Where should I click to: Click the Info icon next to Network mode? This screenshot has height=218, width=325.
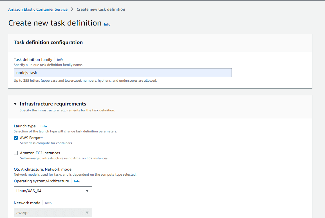[48, 203]
